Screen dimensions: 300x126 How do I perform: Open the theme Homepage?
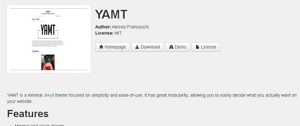tap(113, 47)
